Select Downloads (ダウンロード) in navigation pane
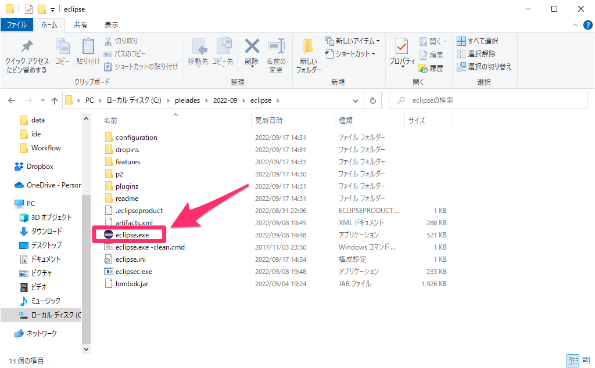The image size is (595, 368). point(40,231)
